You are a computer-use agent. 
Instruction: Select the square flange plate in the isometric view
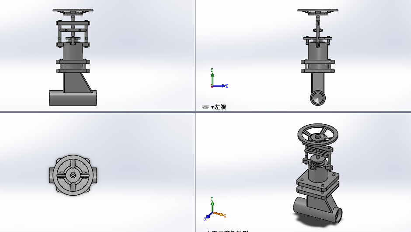[318, 182]
